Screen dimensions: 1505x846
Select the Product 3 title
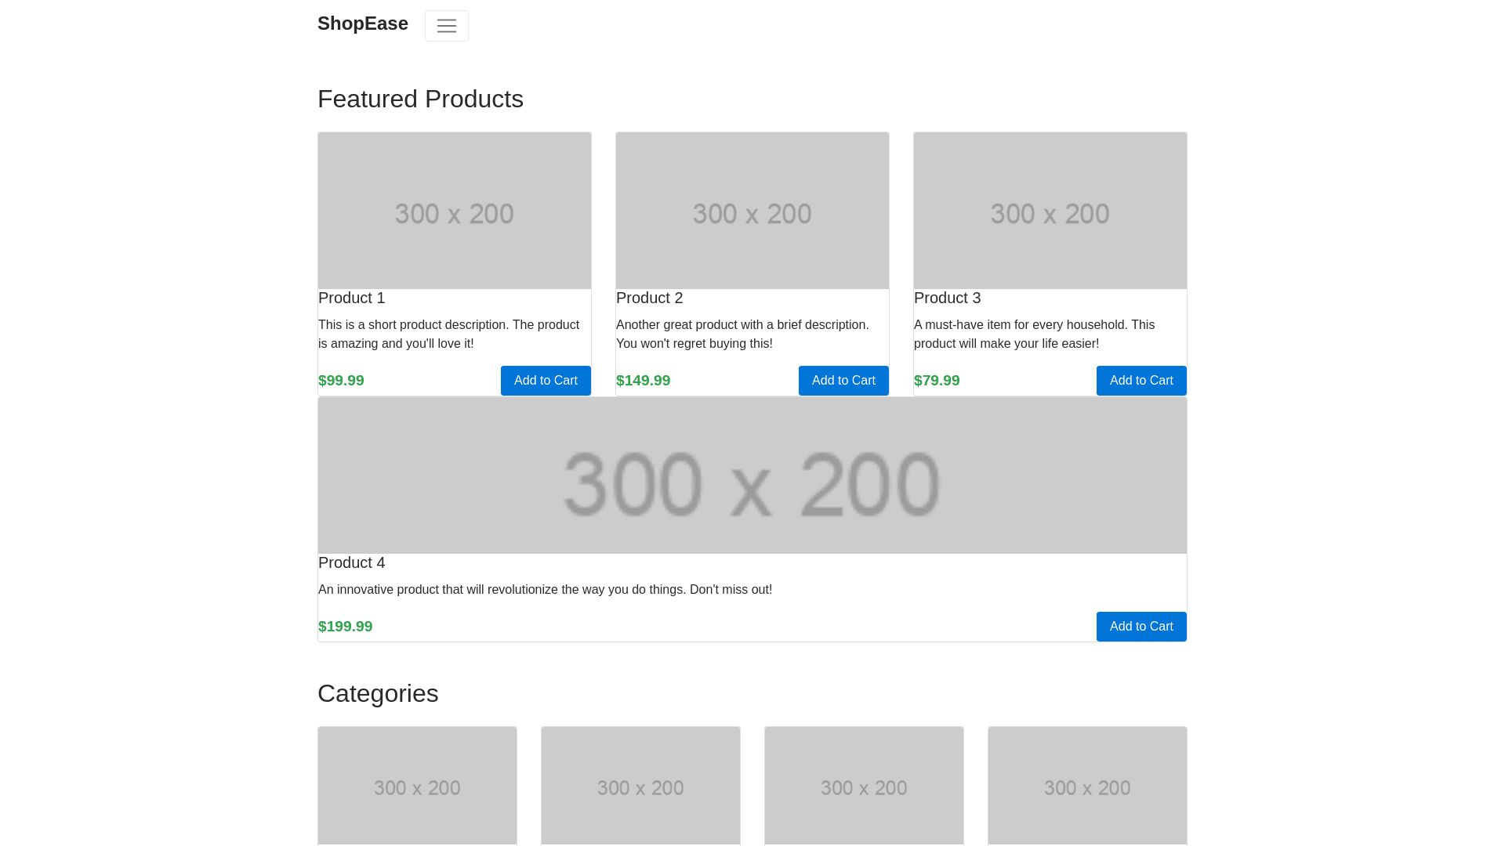click(x=948, y=298)
